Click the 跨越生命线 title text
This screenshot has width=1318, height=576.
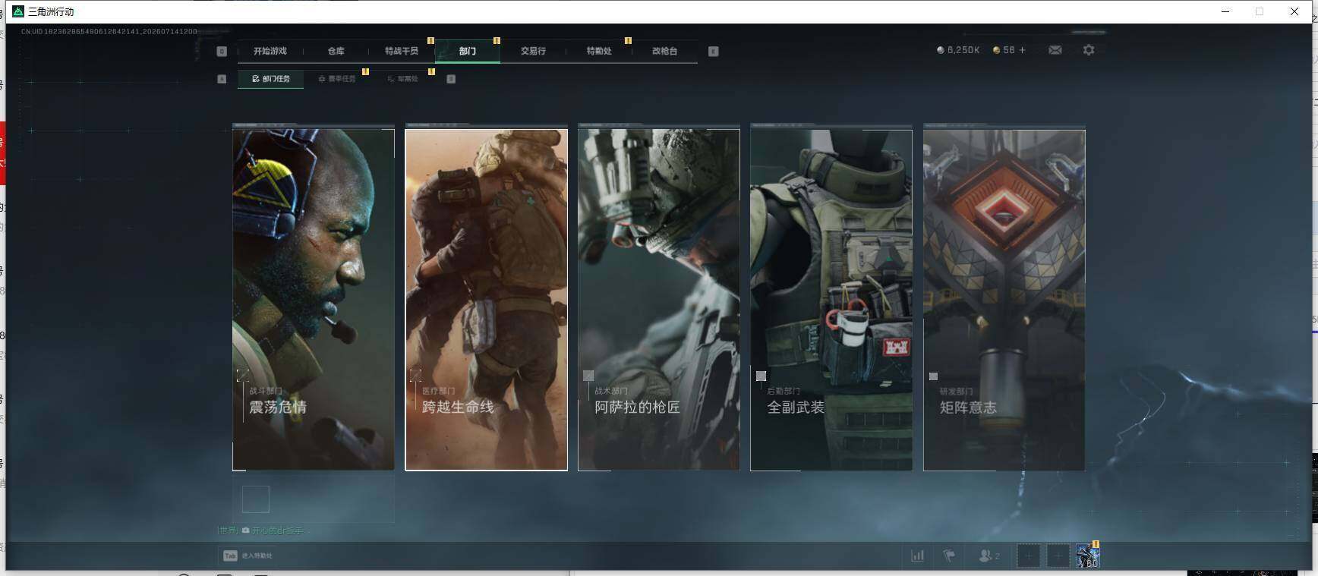point(458,408)
